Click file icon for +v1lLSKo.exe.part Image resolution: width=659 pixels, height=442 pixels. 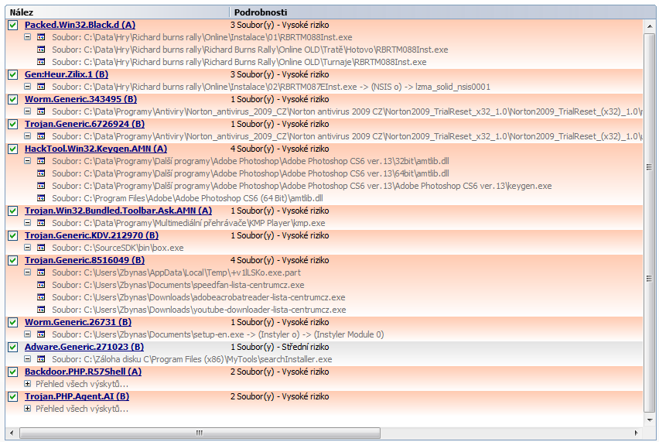[x=41, y=272]
